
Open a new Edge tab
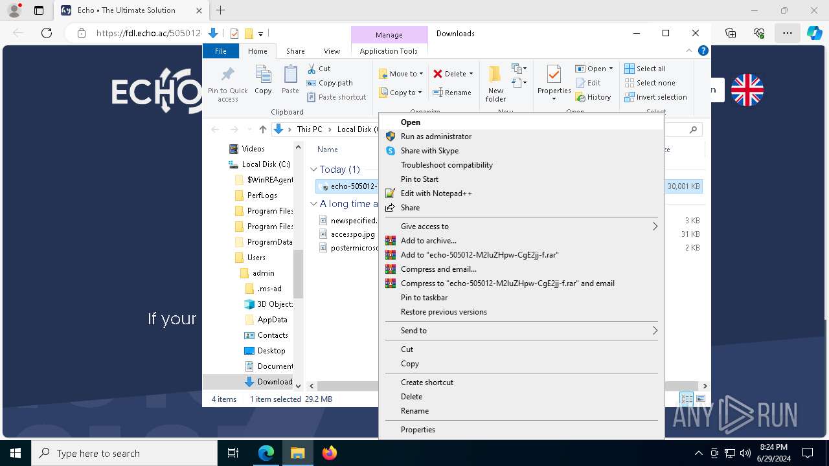click(220, 10)
